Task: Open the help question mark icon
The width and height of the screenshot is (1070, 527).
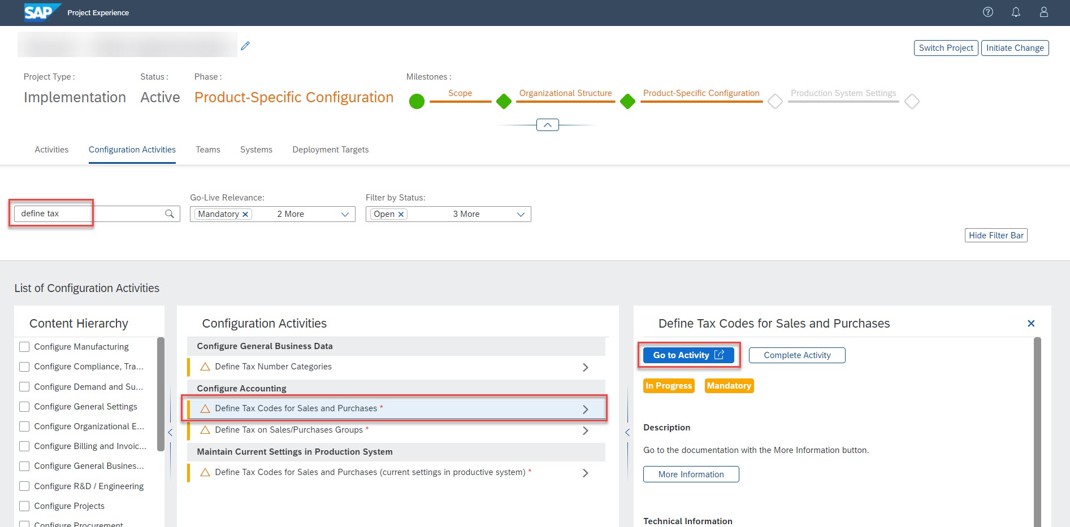Action: 988,12
